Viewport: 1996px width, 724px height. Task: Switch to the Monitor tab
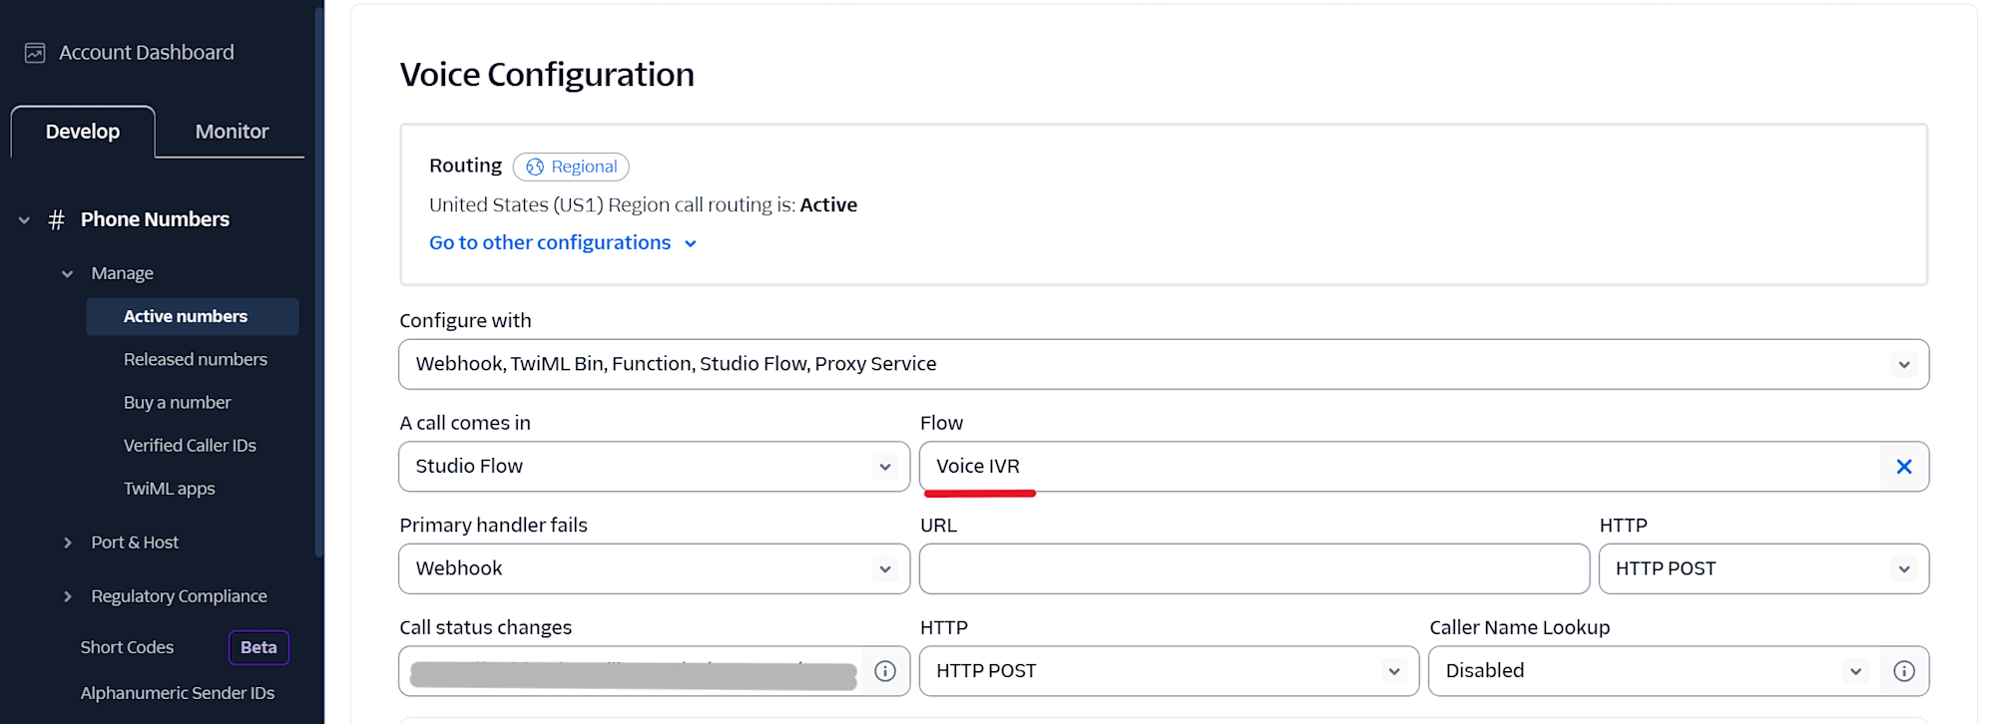pos(232,132)
